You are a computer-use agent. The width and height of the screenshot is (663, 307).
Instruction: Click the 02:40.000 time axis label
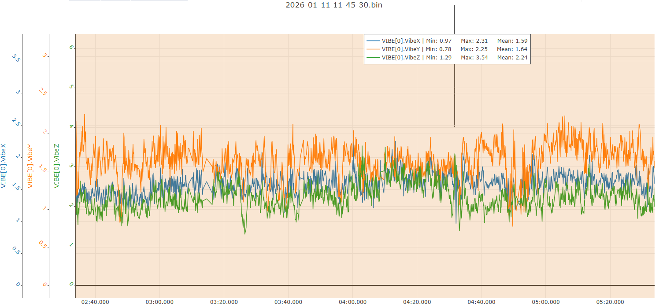[x=95, y=302]
